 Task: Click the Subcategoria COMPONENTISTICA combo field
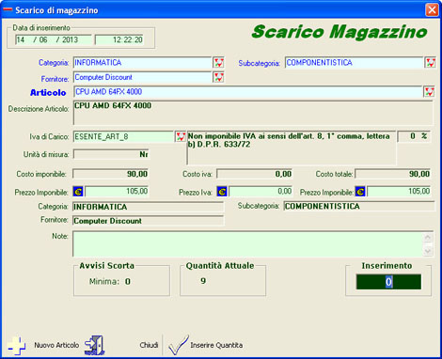[x=355, y=63]
